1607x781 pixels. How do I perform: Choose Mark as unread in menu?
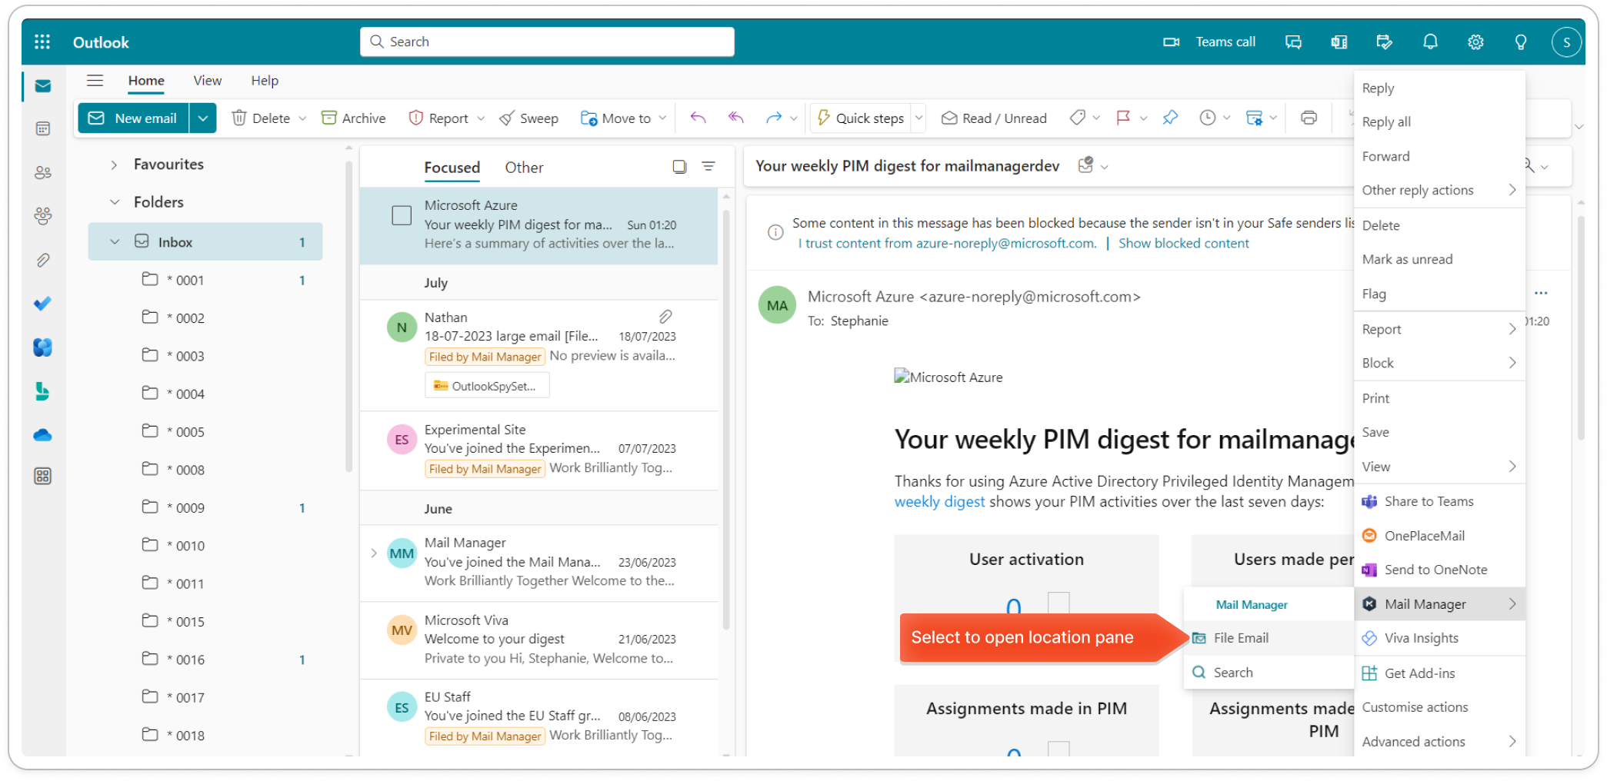(1439, 259)
